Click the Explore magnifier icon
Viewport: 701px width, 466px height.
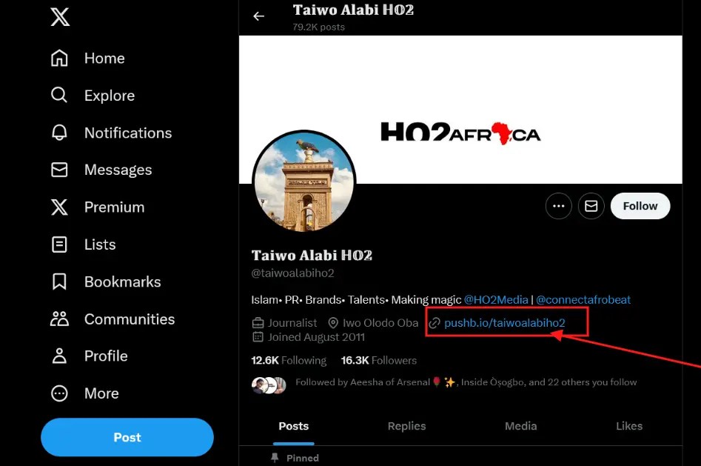point(59,96)
